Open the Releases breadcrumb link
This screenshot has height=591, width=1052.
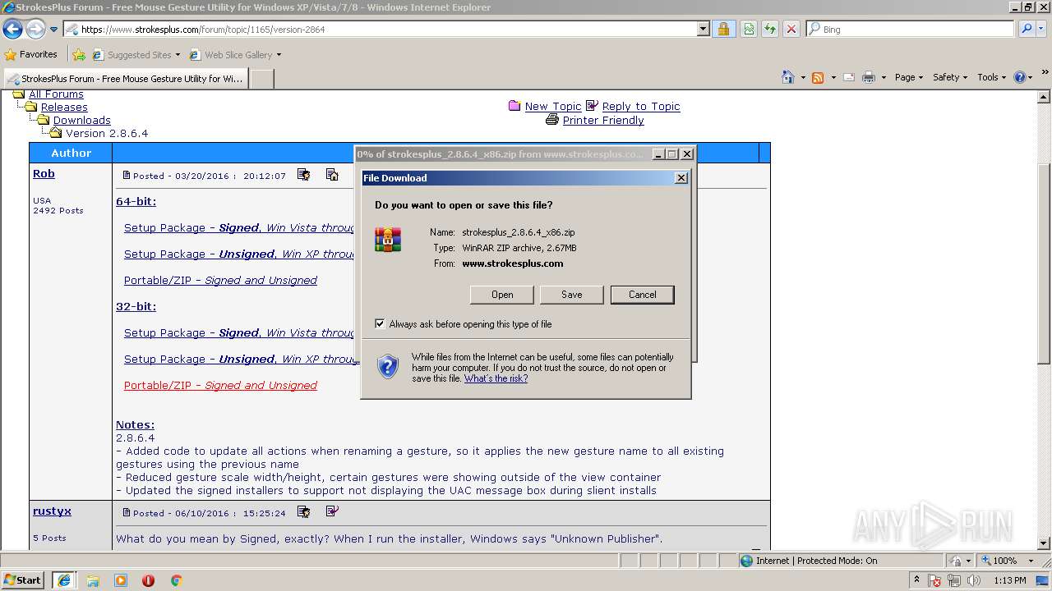click(64, 108)
